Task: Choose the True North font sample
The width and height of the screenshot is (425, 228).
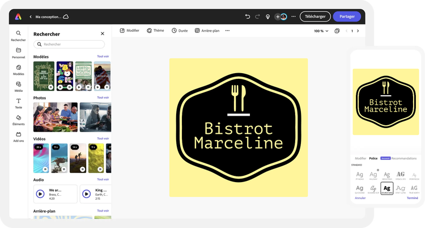Action: (414, 189)
